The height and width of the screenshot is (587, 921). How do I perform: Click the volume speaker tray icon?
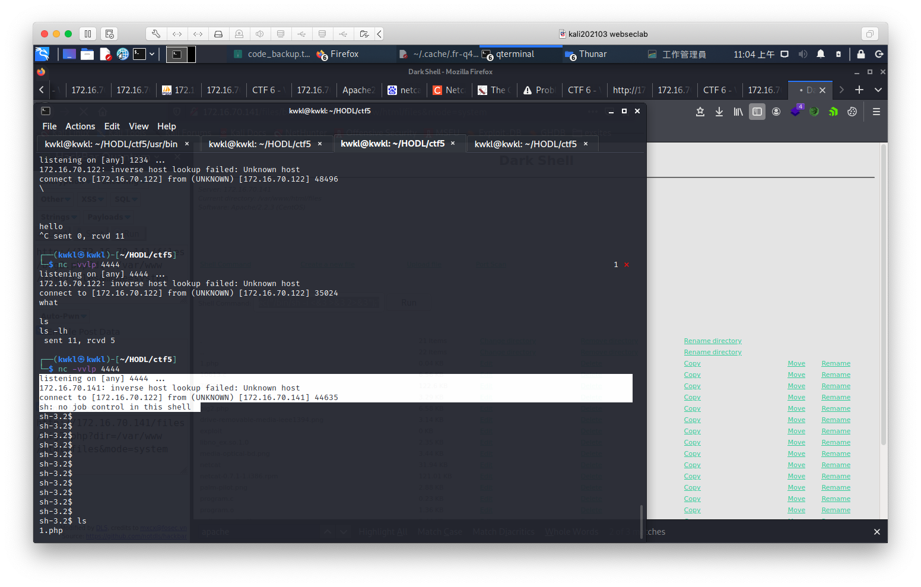[803, 54]
